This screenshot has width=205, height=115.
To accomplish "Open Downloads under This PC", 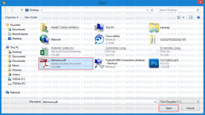I will tap(19, 61).
